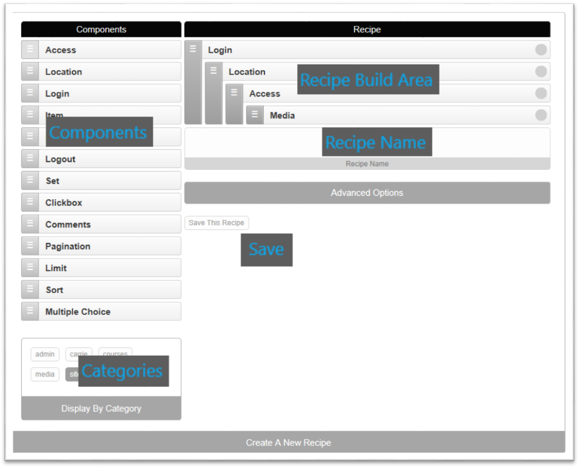The width and height of the screenshot is (580, 468).
Task: Select the Login component's drag handle
Action: pyautogui.click(x=30, y=93)
